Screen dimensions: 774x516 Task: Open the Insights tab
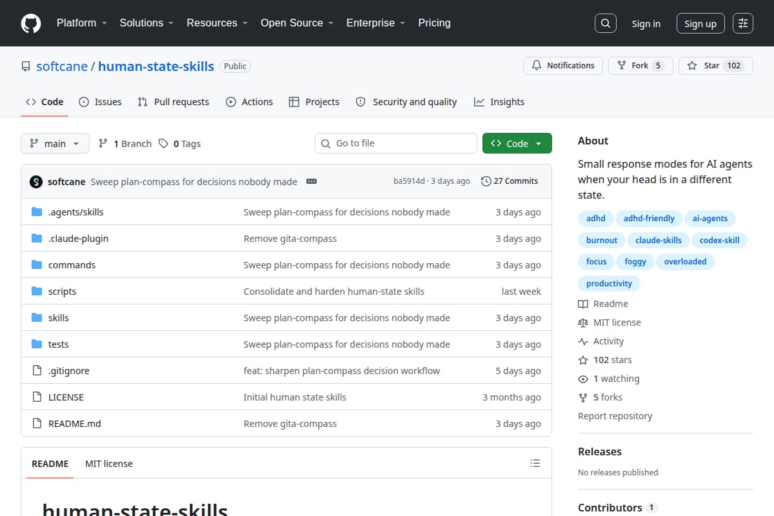[499, 102]
